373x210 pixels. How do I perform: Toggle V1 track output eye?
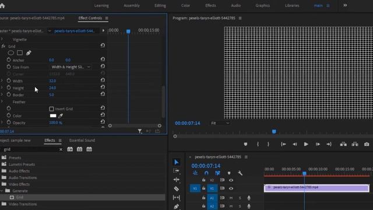(x=231, y=188)
